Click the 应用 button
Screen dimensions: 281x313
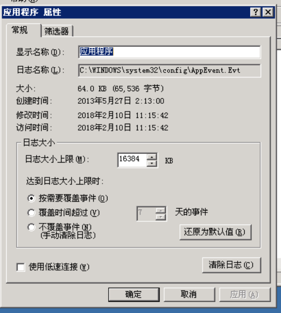point(245,294)
